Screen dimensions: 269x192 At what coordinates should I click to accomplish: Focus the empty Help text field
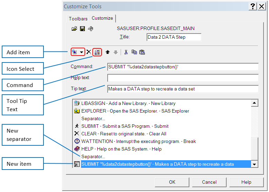pyautogui.click(x=183, y=78)
